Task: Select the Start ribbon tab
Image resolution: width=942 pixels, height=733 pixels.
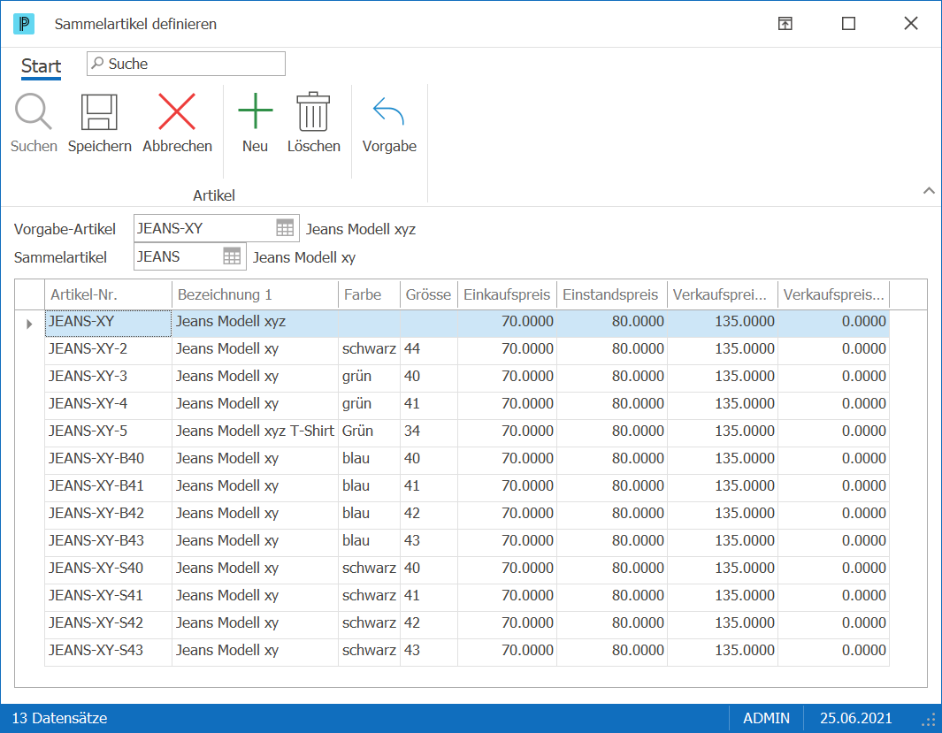Action: pos(41,66)
